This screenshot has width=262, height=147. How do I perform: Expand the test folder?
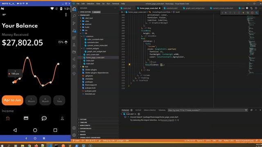click(86, 67)
